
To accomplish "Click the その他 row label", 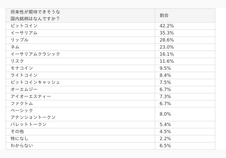I will point(17,131).
